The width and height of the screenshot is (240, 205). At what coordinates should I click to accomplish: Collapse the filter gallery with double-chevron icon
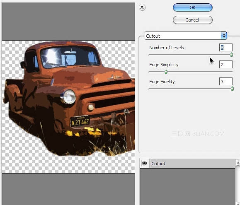pos(142,7)
